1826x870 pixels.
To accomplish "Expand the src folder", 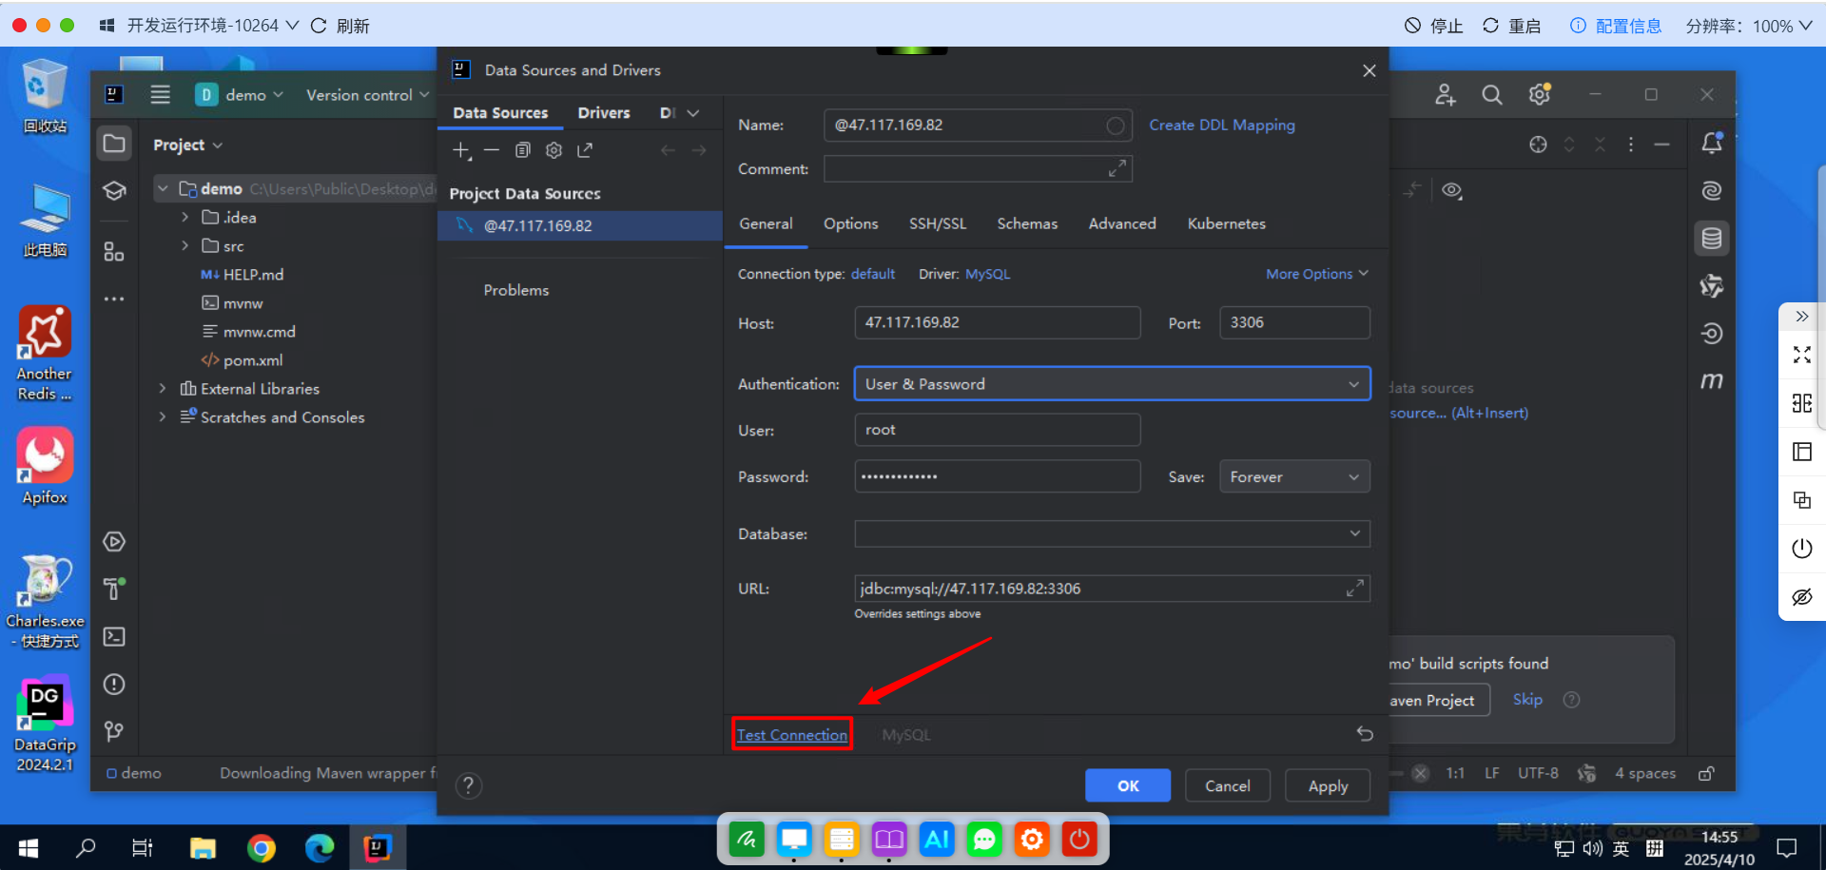I will coord(185,245).
